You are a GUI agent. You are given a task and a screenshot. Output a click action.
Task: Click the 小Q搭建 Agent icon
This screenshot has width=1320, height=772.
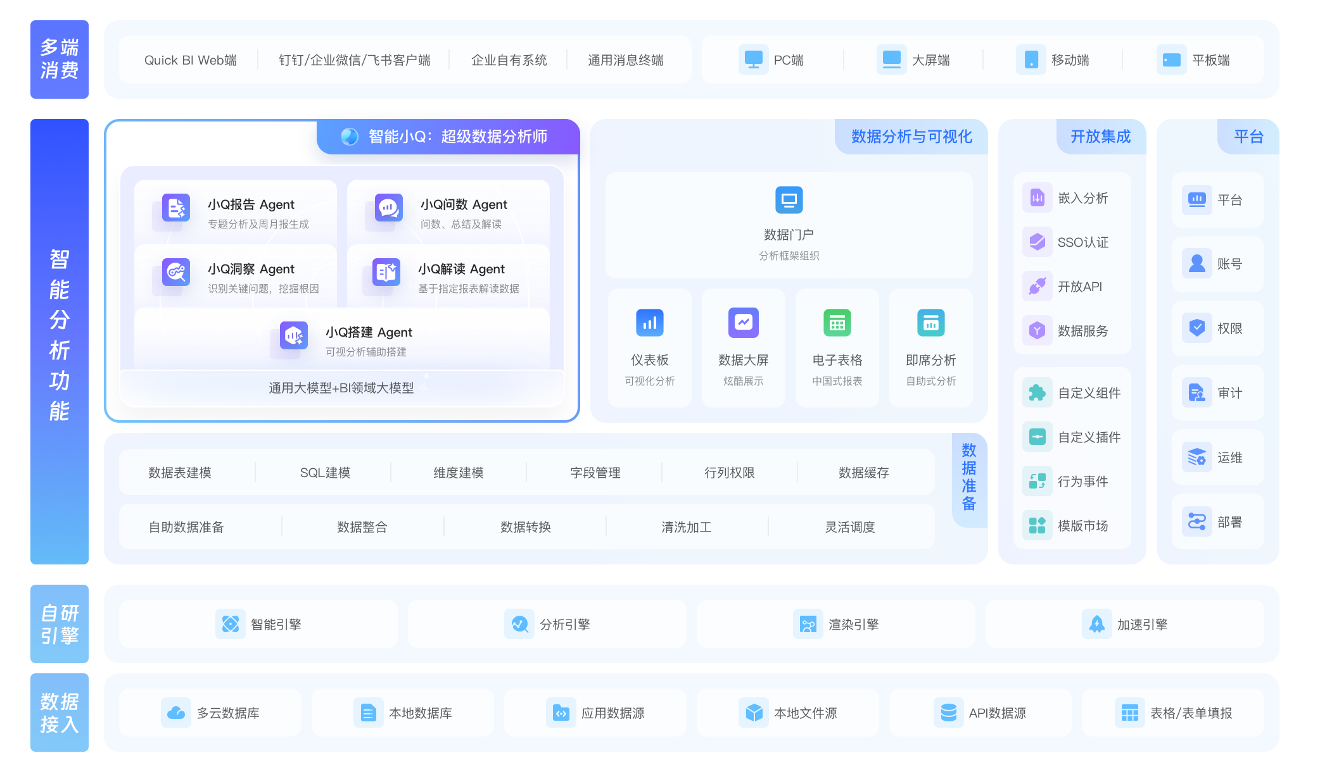pos(293,335)
